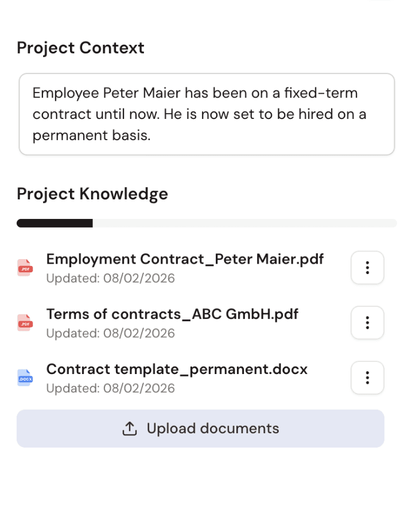Open the Contract template_permanent.docx file name
Viewport: 412px width, 524px height.
point(177,369)
